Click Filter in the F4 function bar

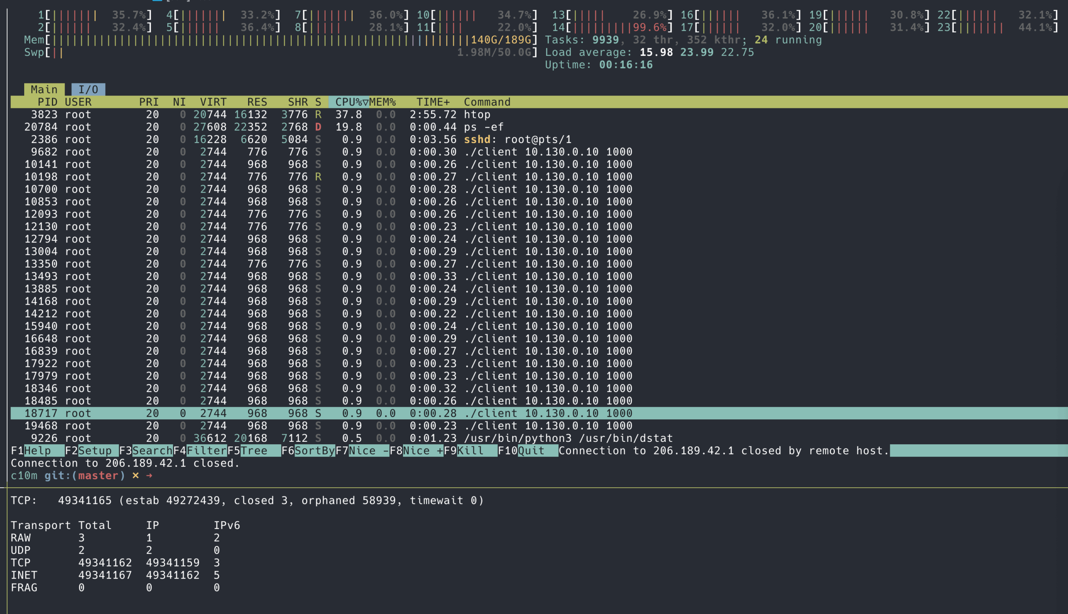tap(200, 451)
